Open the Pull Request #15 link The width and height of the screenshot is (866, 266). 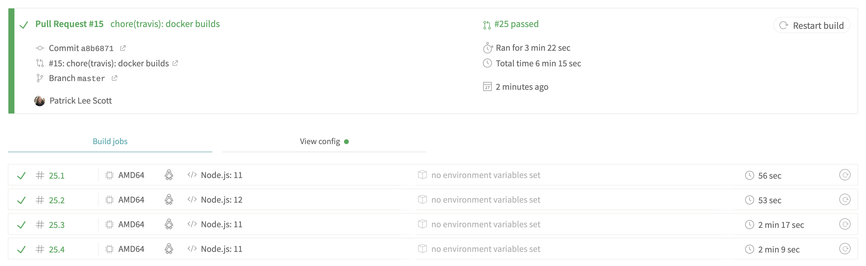tap(69, 24)
